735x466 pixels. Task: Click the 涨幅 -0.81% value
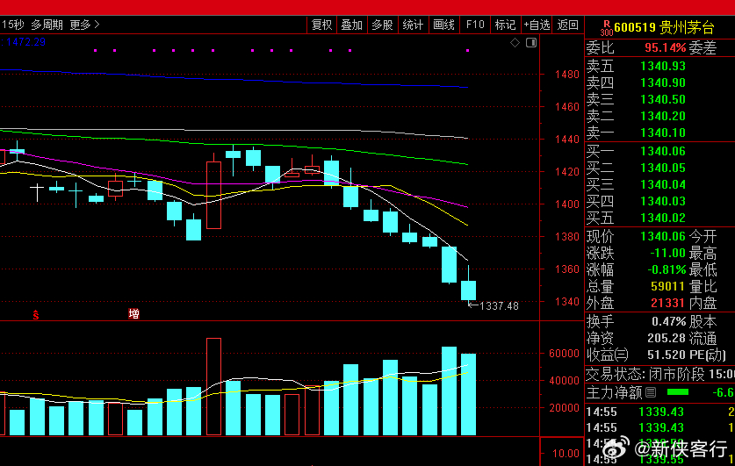[667, 270]
